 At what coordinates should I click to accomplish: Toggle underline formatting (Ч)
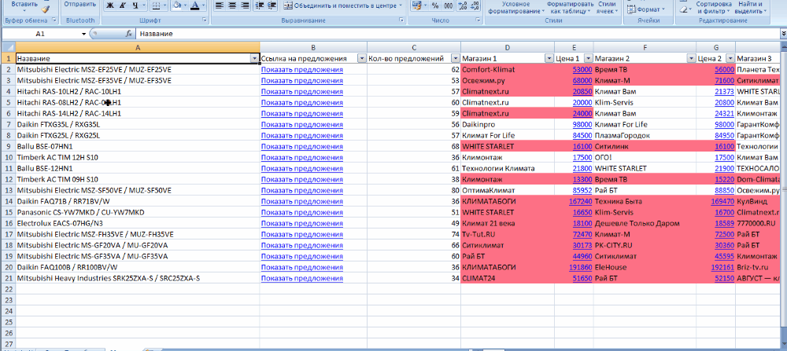[x=135, y=6]
